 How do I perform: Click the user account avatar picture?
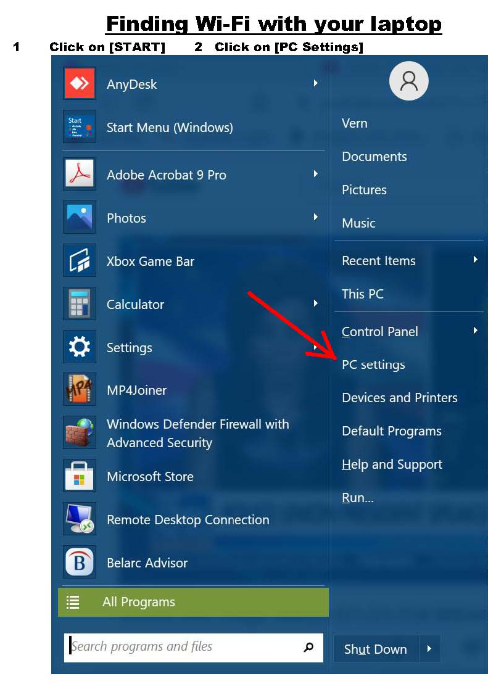pos(408,81)
